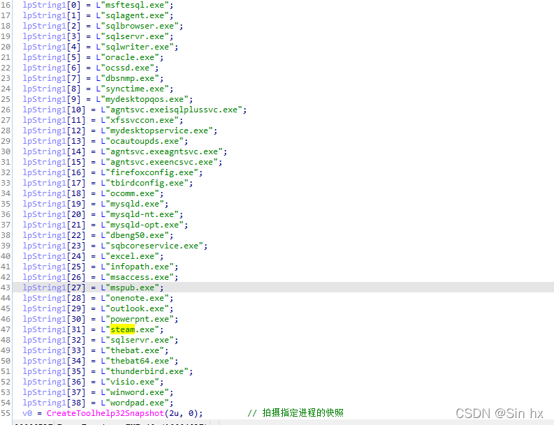Click the v0 variable on line 55
This screenshot has width=554, height=425.
point(27,413)
